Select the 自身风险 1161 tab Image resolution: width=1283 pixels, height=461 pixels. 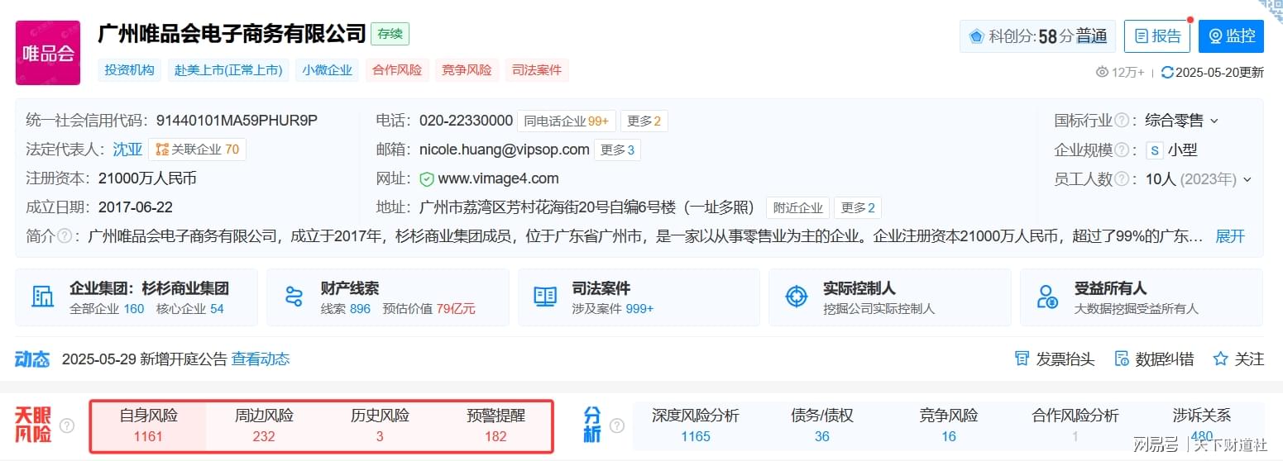tap(149, 426)
